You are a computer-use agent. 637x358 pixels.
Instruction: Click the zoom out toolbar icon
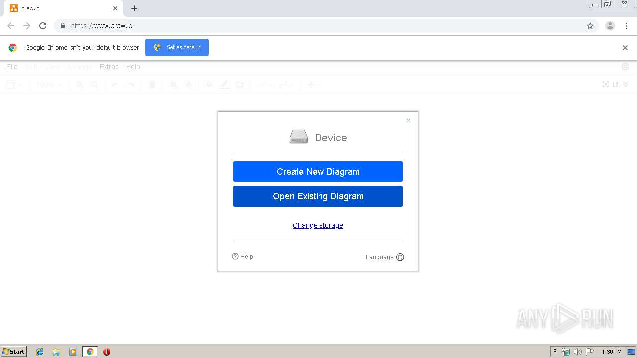[x=94, y=85]
